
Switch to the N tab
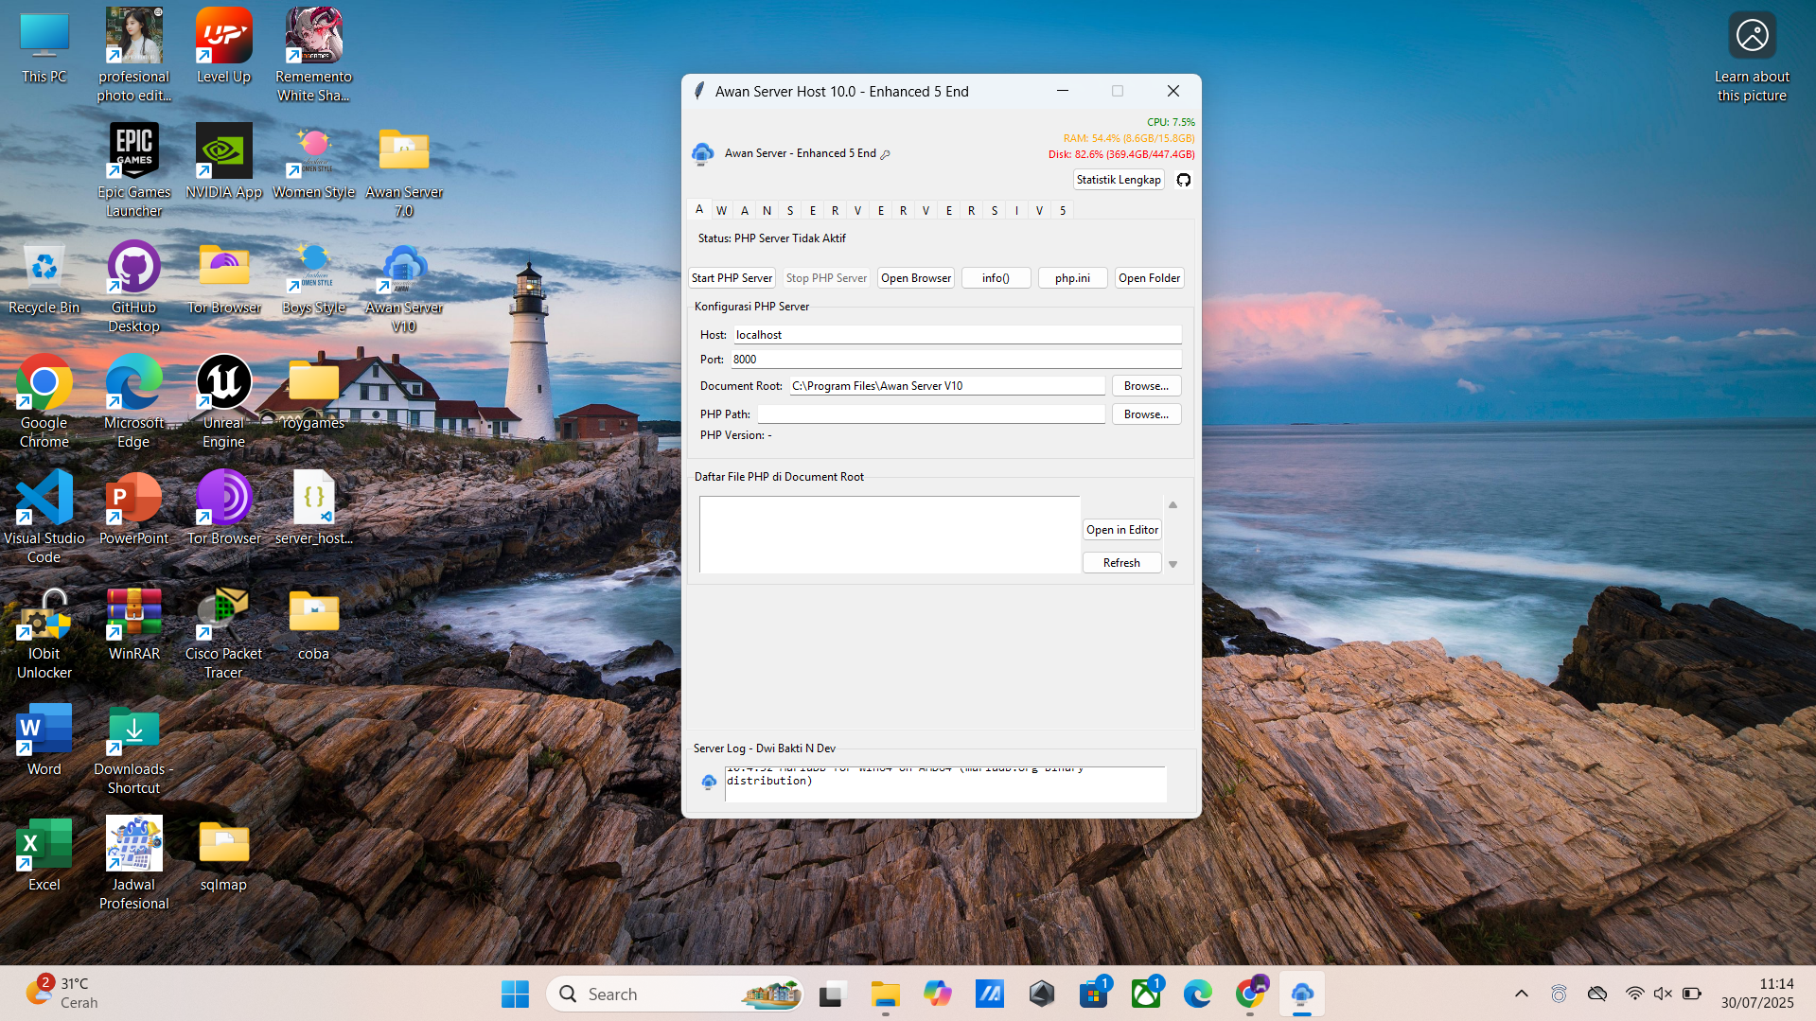click(x=767, y=210)
